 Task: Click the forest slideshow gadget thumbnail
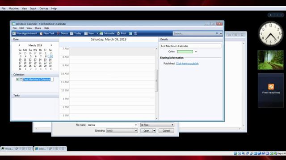coord(271,60)
